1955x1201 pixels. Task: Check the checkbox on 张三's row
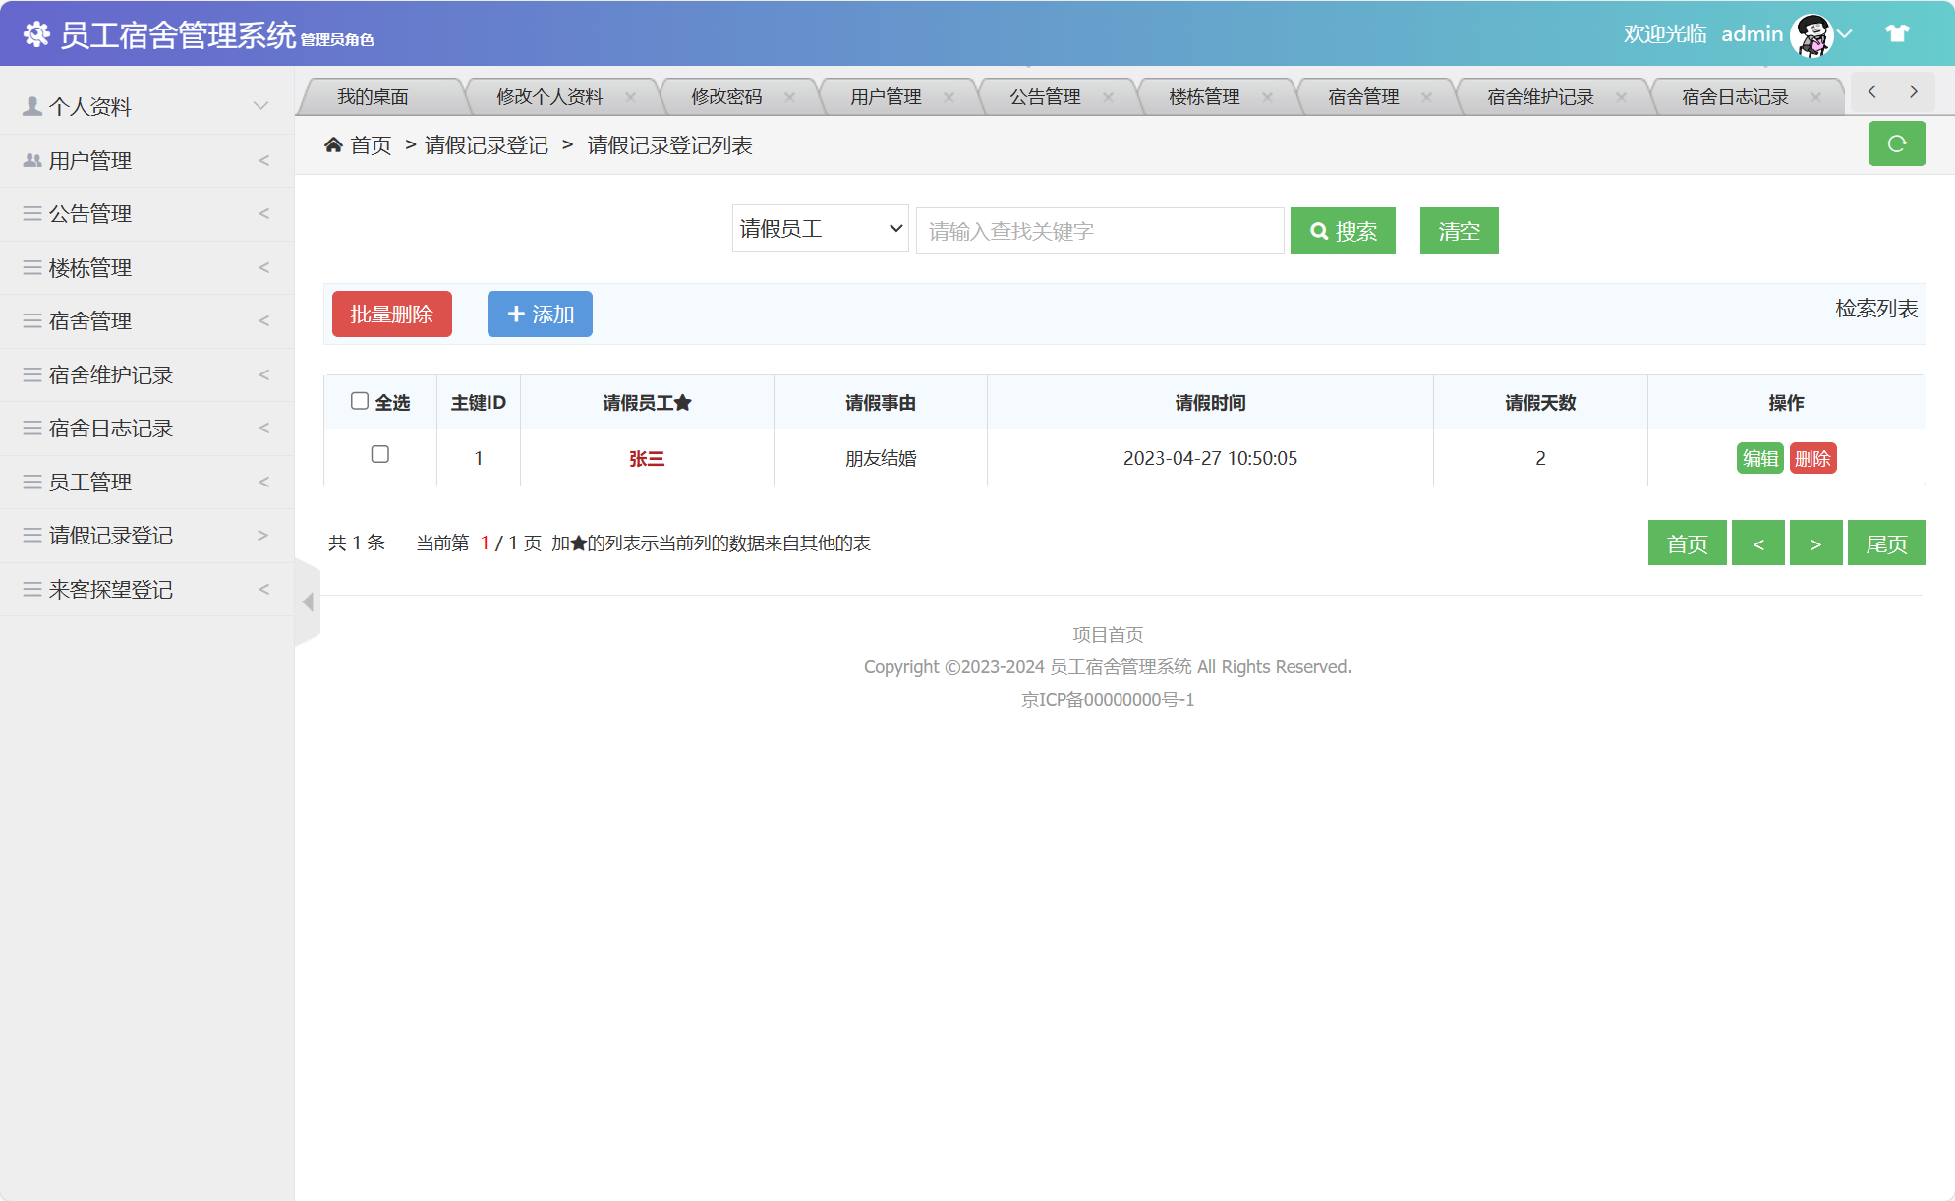click(379, 455)
